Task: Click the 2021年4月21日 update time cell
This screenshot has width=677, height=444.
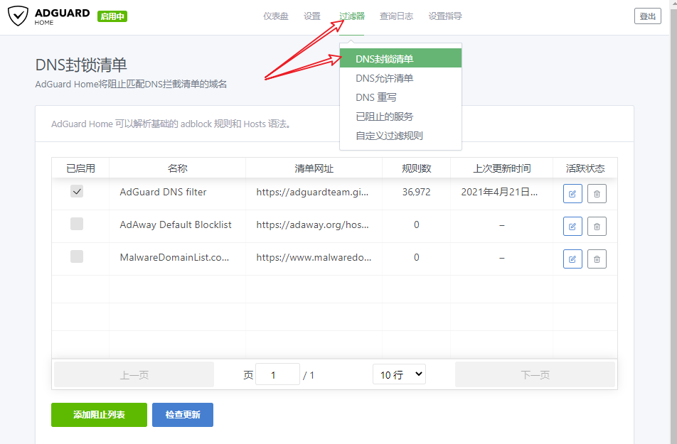Action: (x=499, y=192)
